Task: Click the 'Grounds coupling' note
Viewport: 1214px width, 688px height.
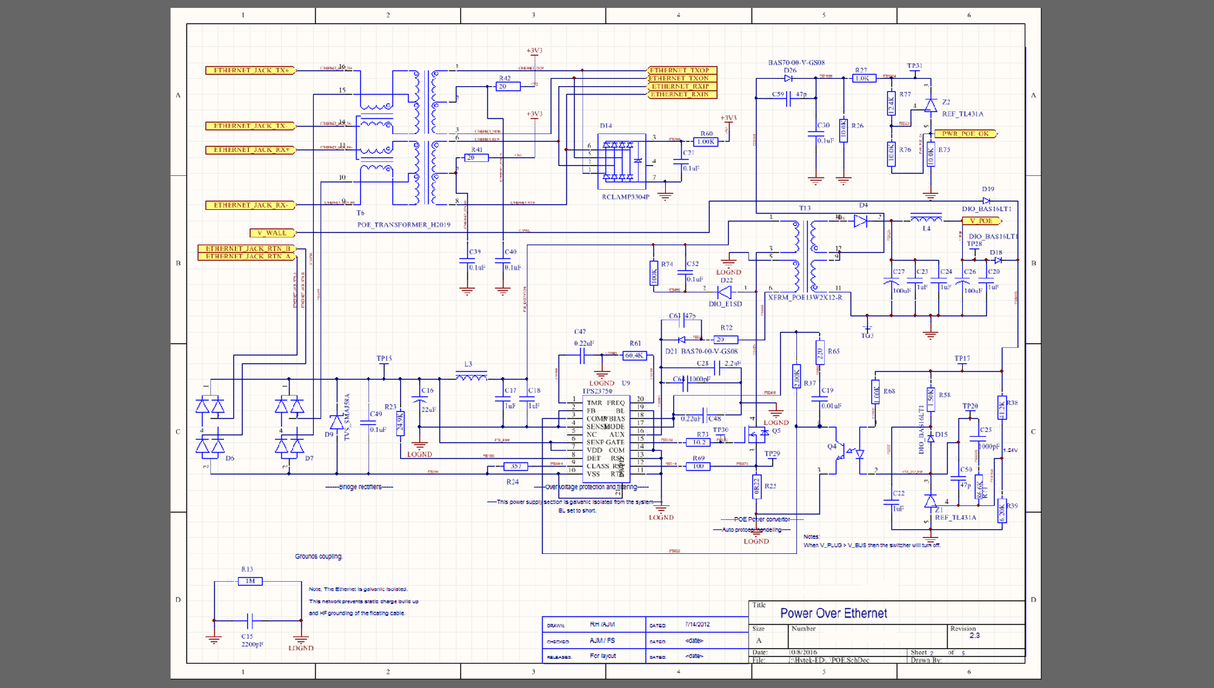Action: click(x=319, y=556)
